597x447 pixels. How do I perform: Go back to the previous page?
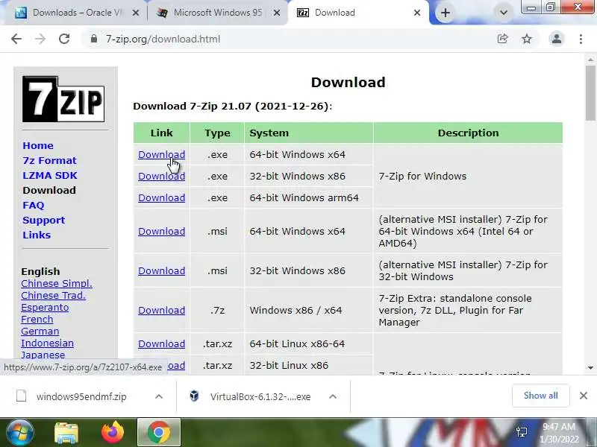tap(16, 39)
